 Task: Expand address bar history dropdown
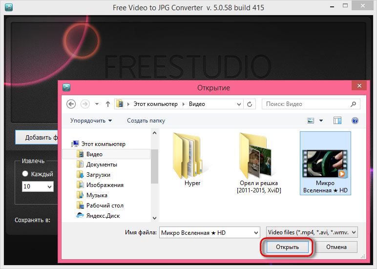[x=239, y=104]
